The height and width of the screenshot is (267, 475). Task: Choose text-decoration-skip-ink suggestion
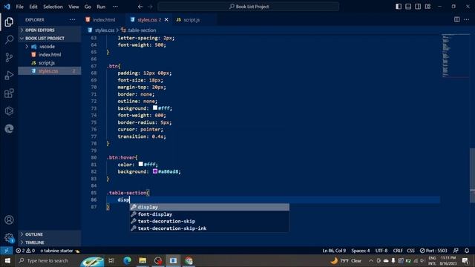[x=209, y=228]
